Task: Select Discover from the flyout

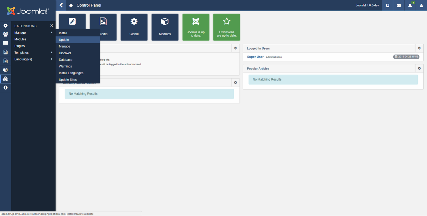Action: click(x=78, y=53)
